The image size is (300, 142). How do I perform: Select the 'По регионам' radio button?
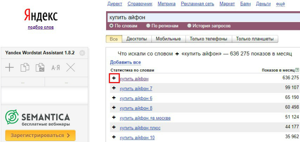pos(148,25)
